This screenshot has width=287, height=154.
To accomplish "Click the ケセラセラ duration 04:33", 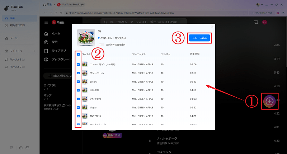I will (193, 99).
